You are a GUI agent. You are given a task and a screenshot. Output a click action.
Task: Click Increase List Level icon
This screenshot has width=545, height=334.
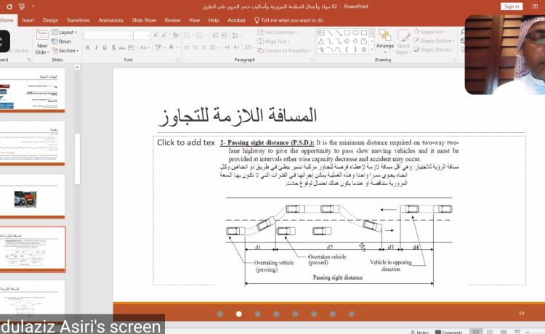click(x=225, y=35)
